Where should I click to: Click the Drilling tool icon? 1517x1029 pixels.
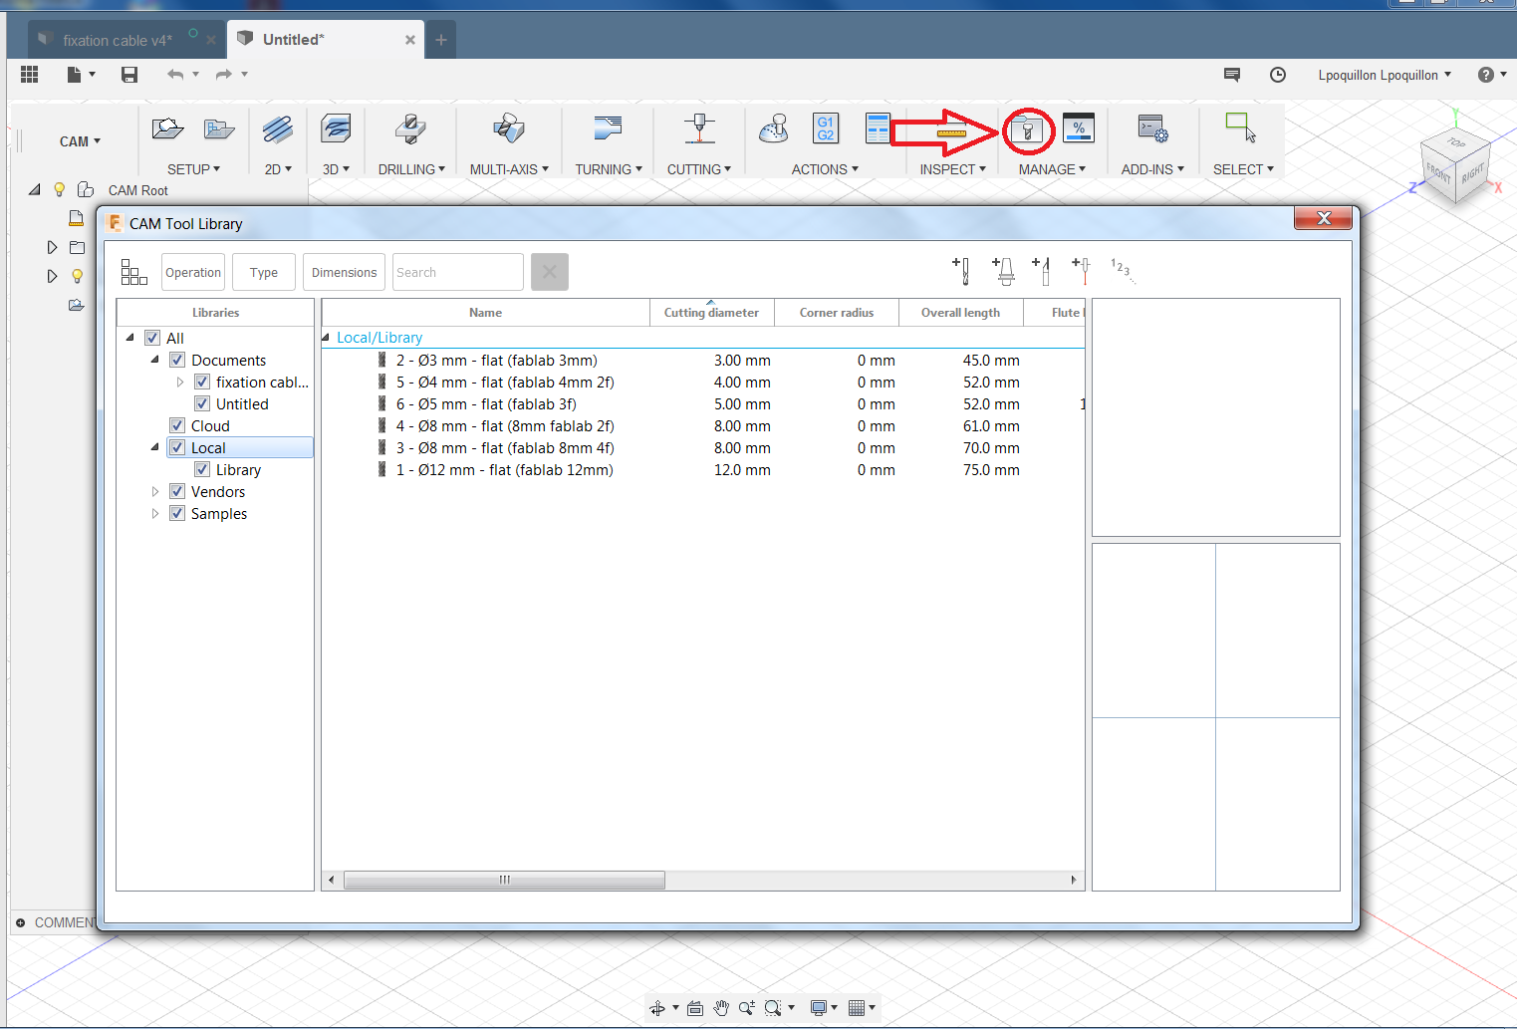410,129
